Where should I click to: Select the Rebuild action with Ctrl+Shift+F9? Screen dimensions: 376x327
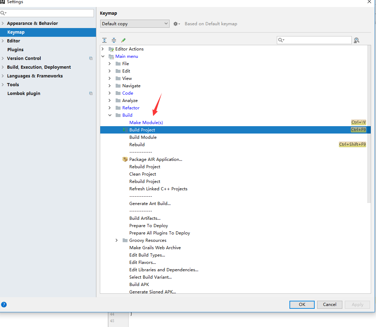coord(137,145)
